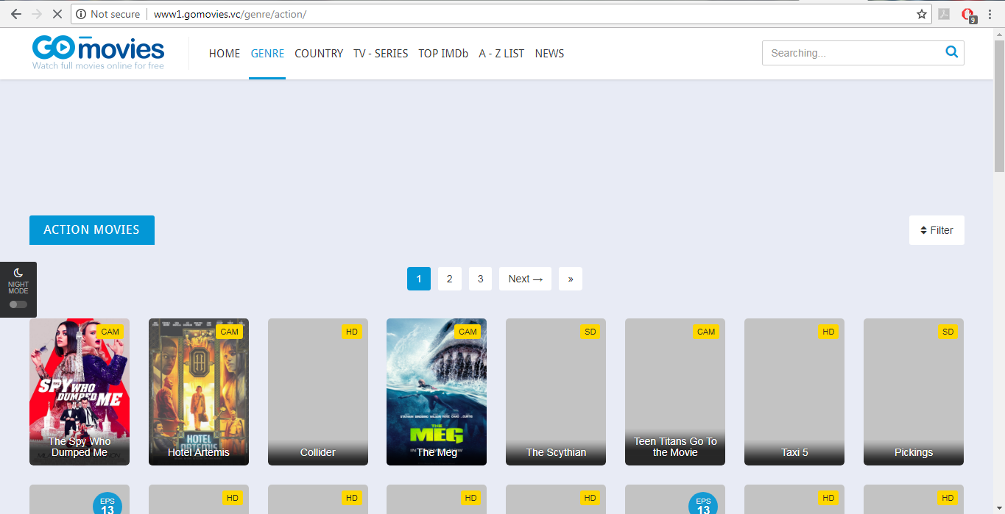Screen dimensions: 1005x514
Task: Click CAM badge on Spy Who Dumped Me
Action: [x=110, y=332]
